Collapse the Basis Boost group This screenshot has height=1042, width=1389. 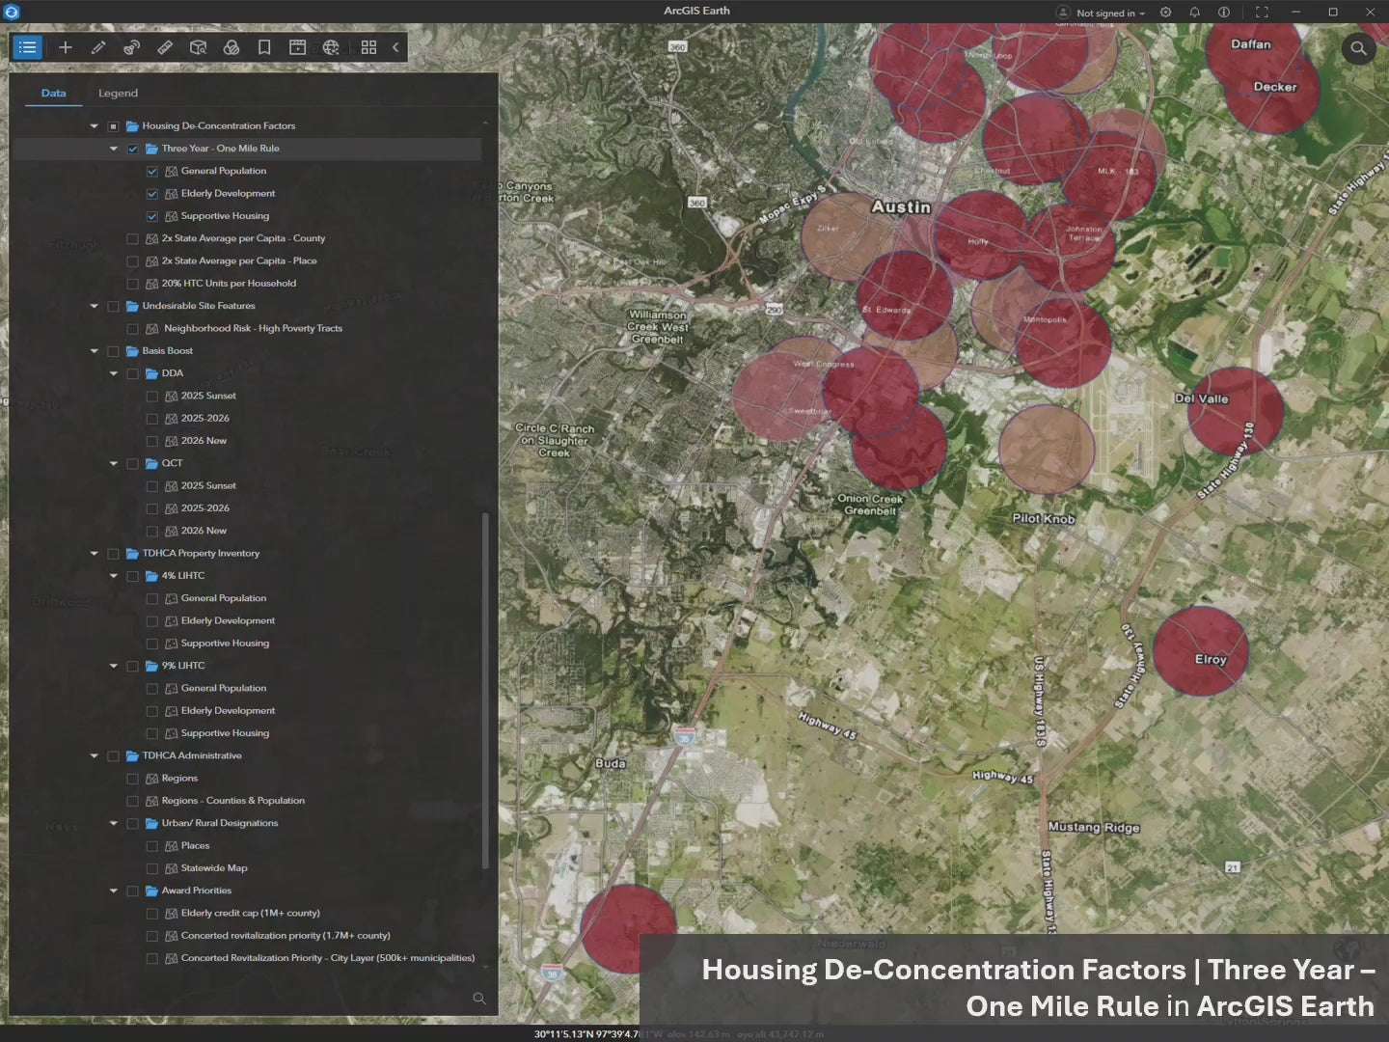[94, 351]
